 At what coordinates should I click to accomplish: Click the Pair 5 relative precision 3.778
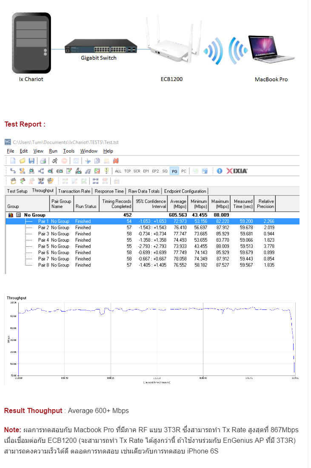269,246
